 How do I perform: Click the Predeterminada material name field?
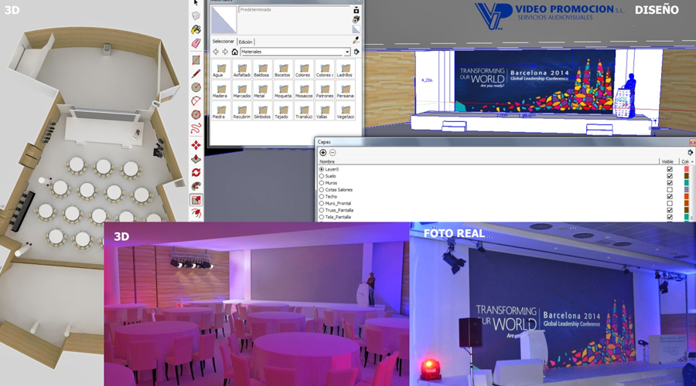tap(295, 9)
